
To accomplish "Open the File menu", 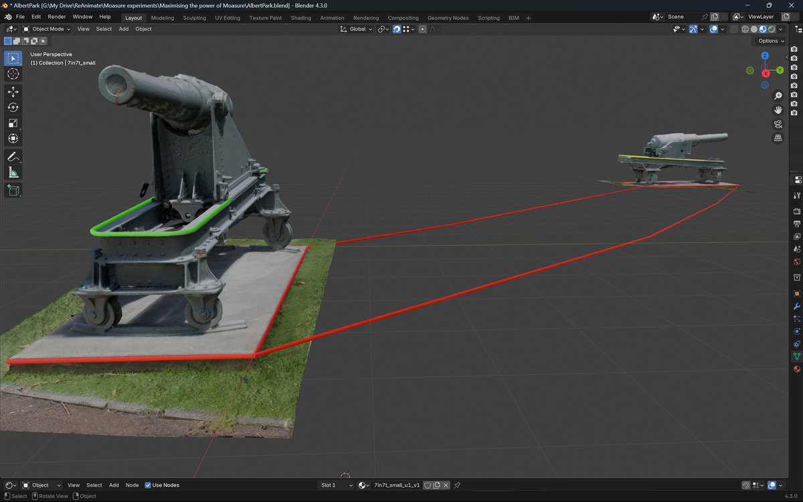I will (20, 17).
